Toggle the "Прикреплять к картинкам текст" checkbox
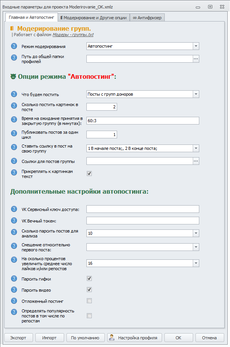This screenshot has height=347, width=230. coord(89,173)
